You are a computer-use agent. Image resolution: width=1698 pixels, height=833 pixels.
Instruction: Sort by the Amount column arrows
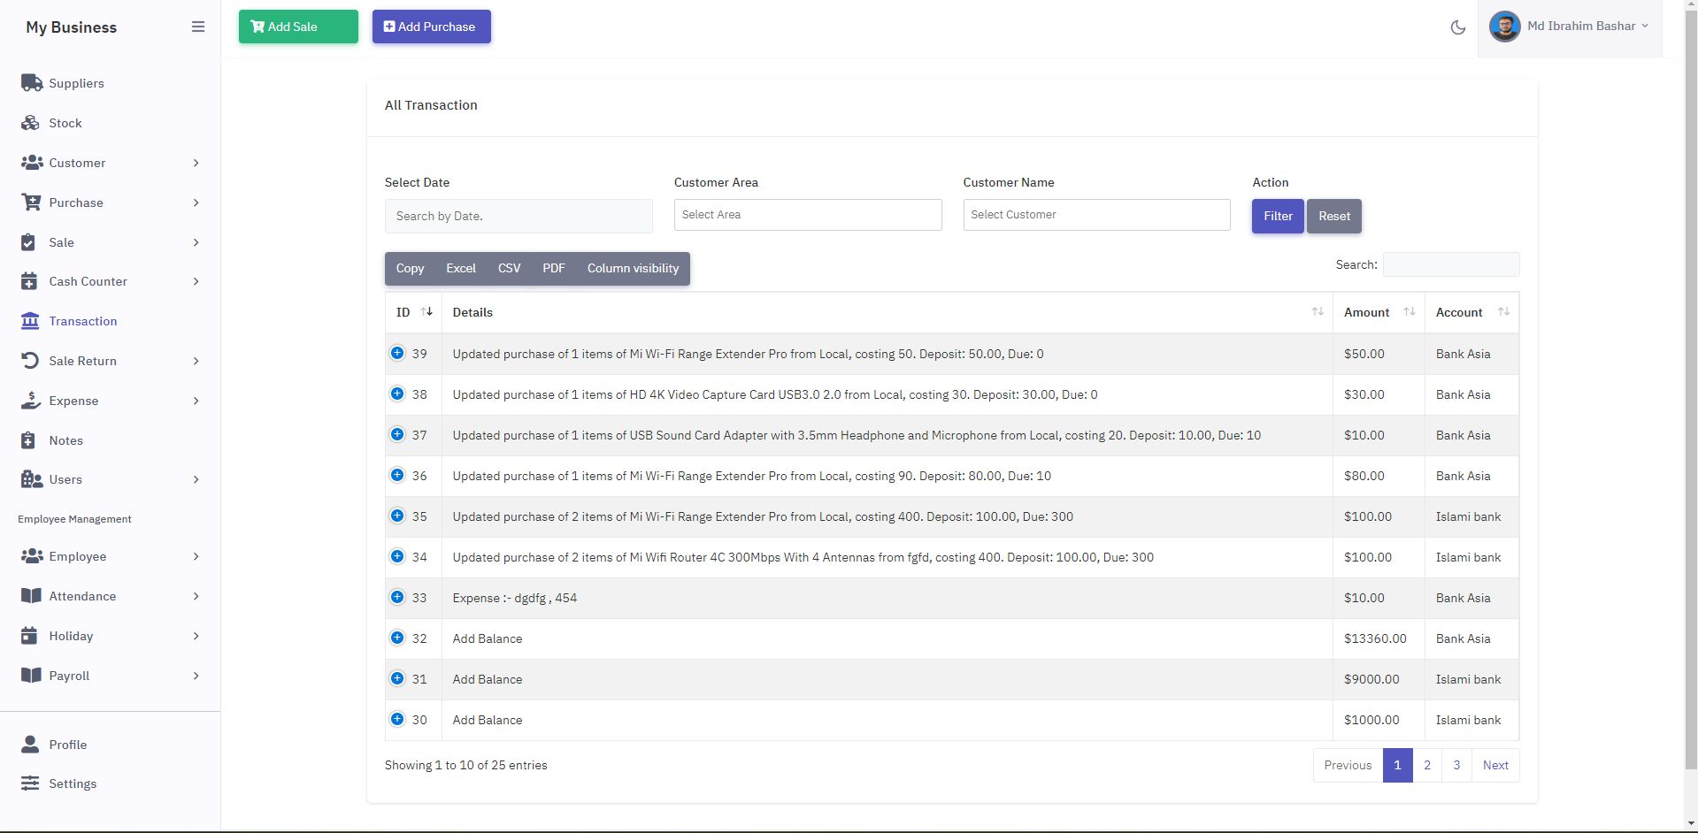pyautogui.click(x=1410, y=311)
